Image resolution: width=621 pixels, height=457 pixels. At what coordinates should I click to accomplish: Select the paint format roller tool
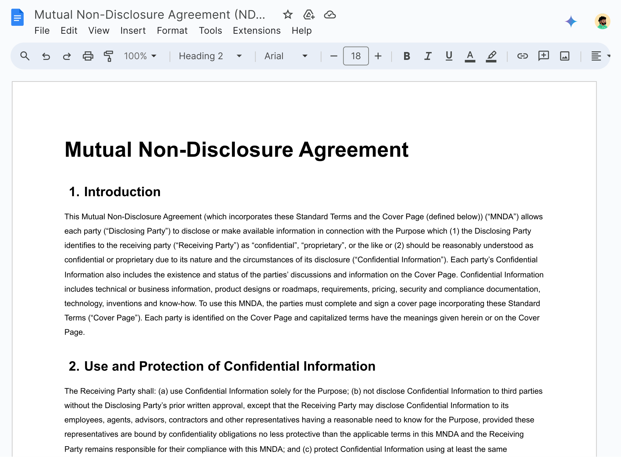pos(108,56)
